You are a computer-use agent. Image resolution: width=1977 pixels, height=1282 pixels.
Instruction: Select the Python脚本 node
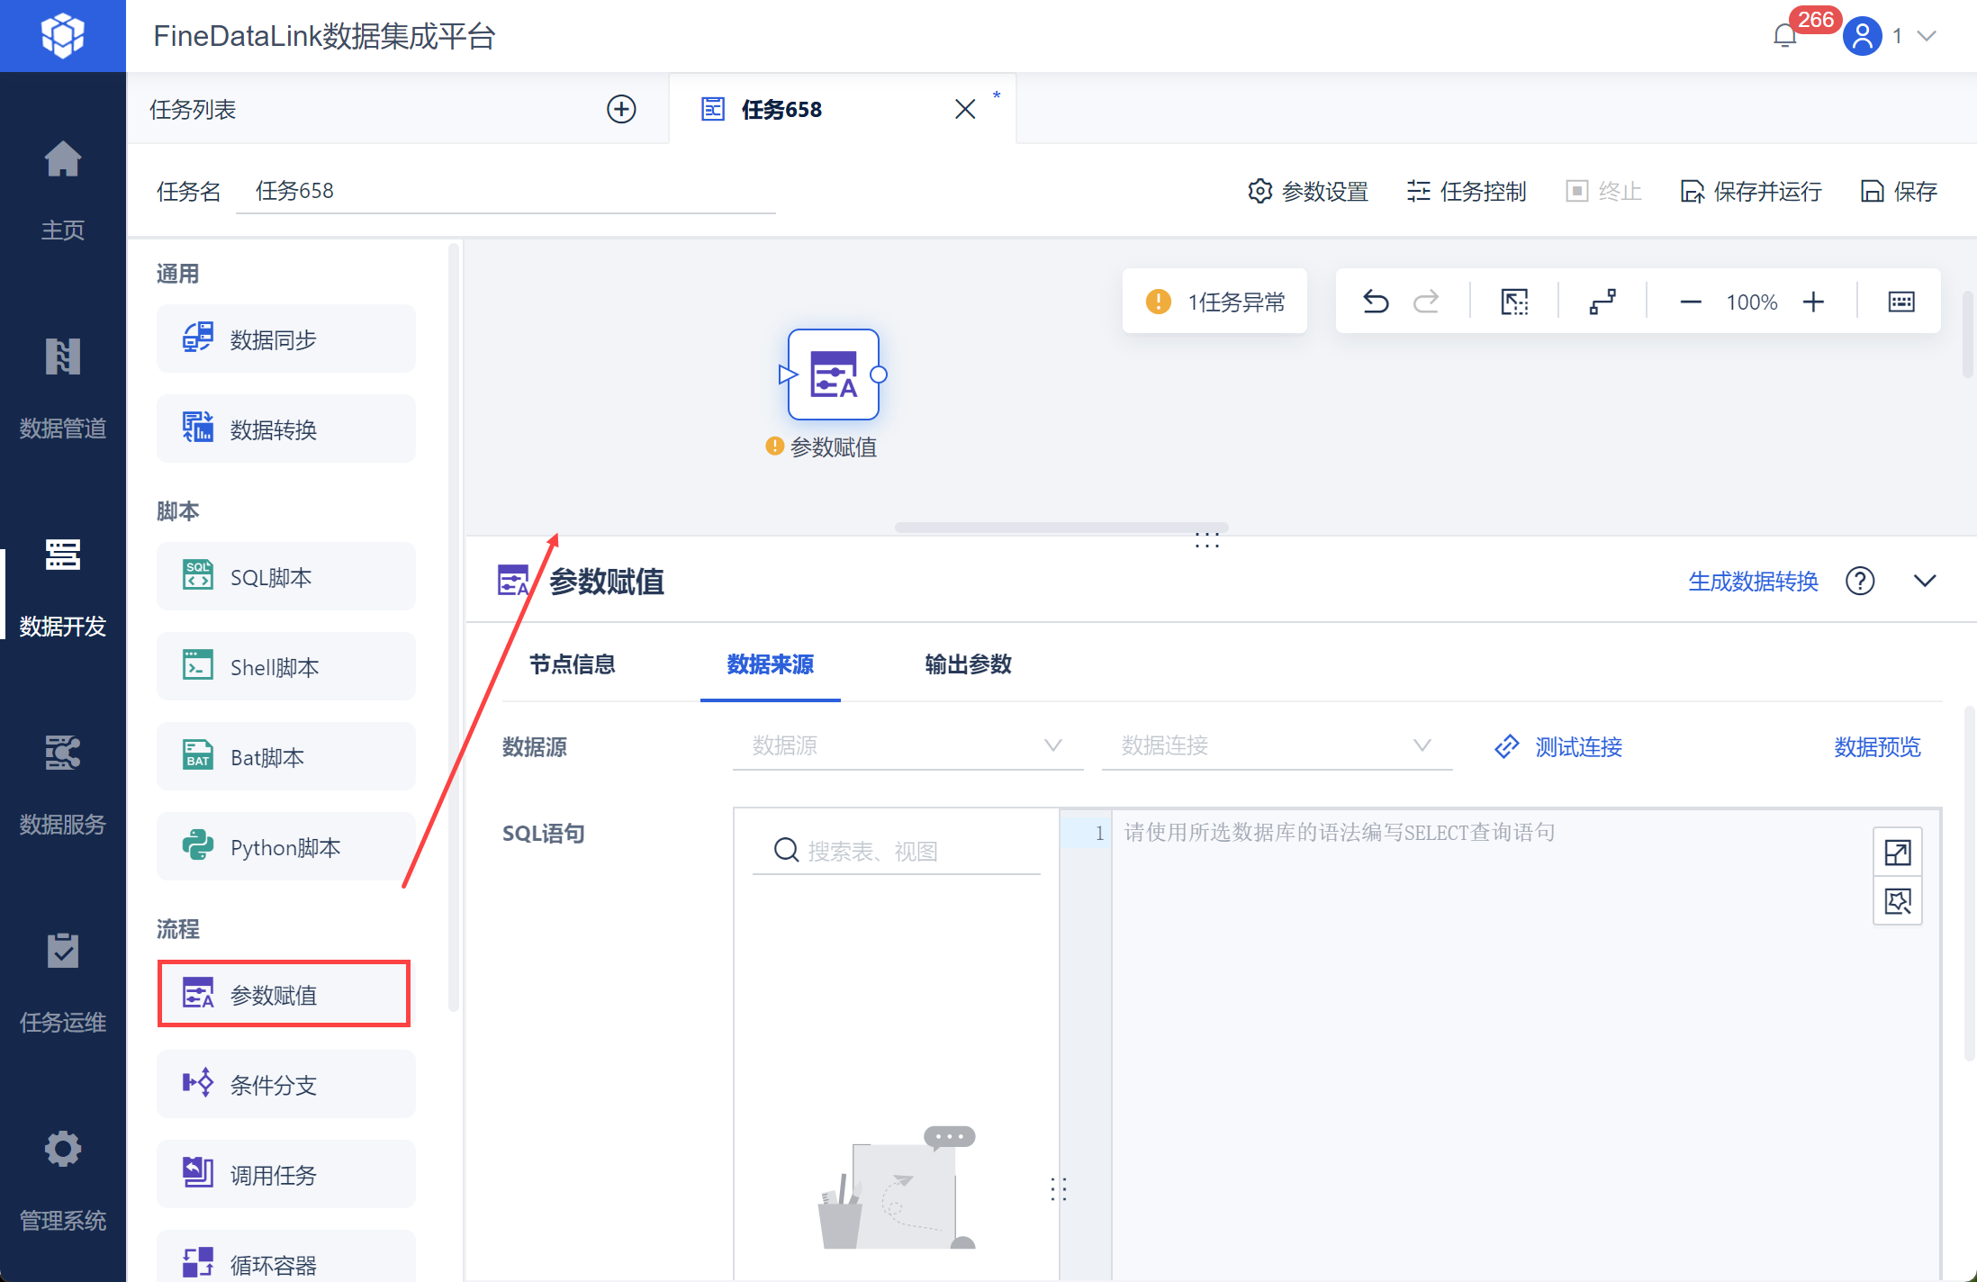coord(286,847)
